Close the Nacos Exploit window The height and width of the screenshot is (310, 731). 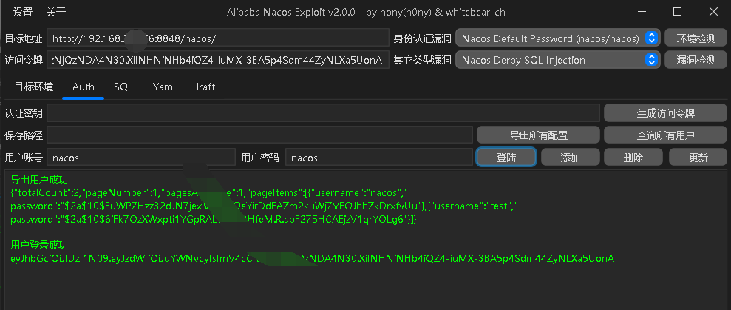pos(713,12)
